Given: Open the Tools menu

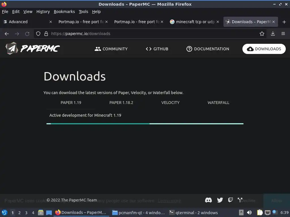Looking at the screenshot, I should coord(84,12).
